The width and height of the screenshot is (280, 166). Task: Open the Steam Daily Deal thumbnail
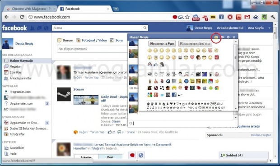click(86, 100)
